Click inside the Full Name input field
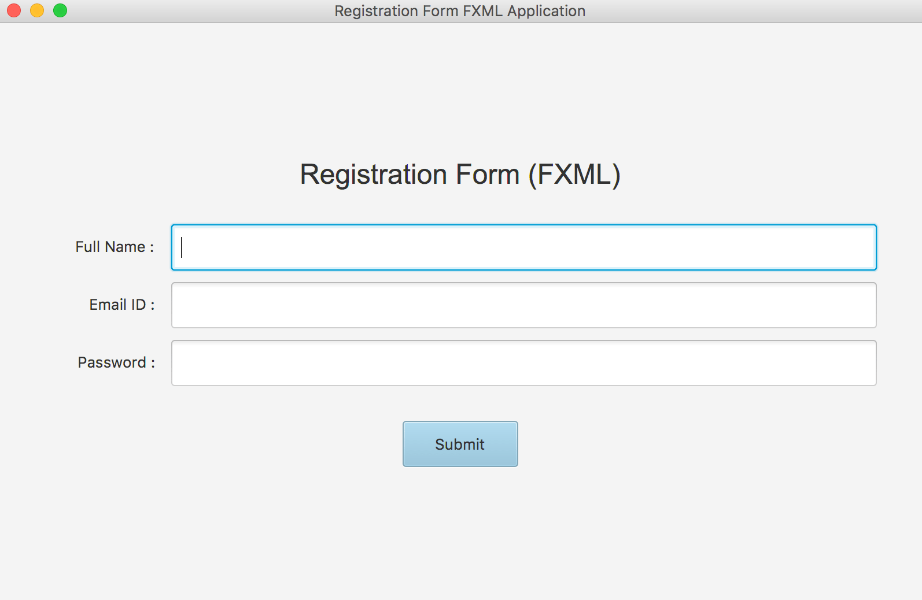This screenshot has height=600, width=922. pos(521,247)
